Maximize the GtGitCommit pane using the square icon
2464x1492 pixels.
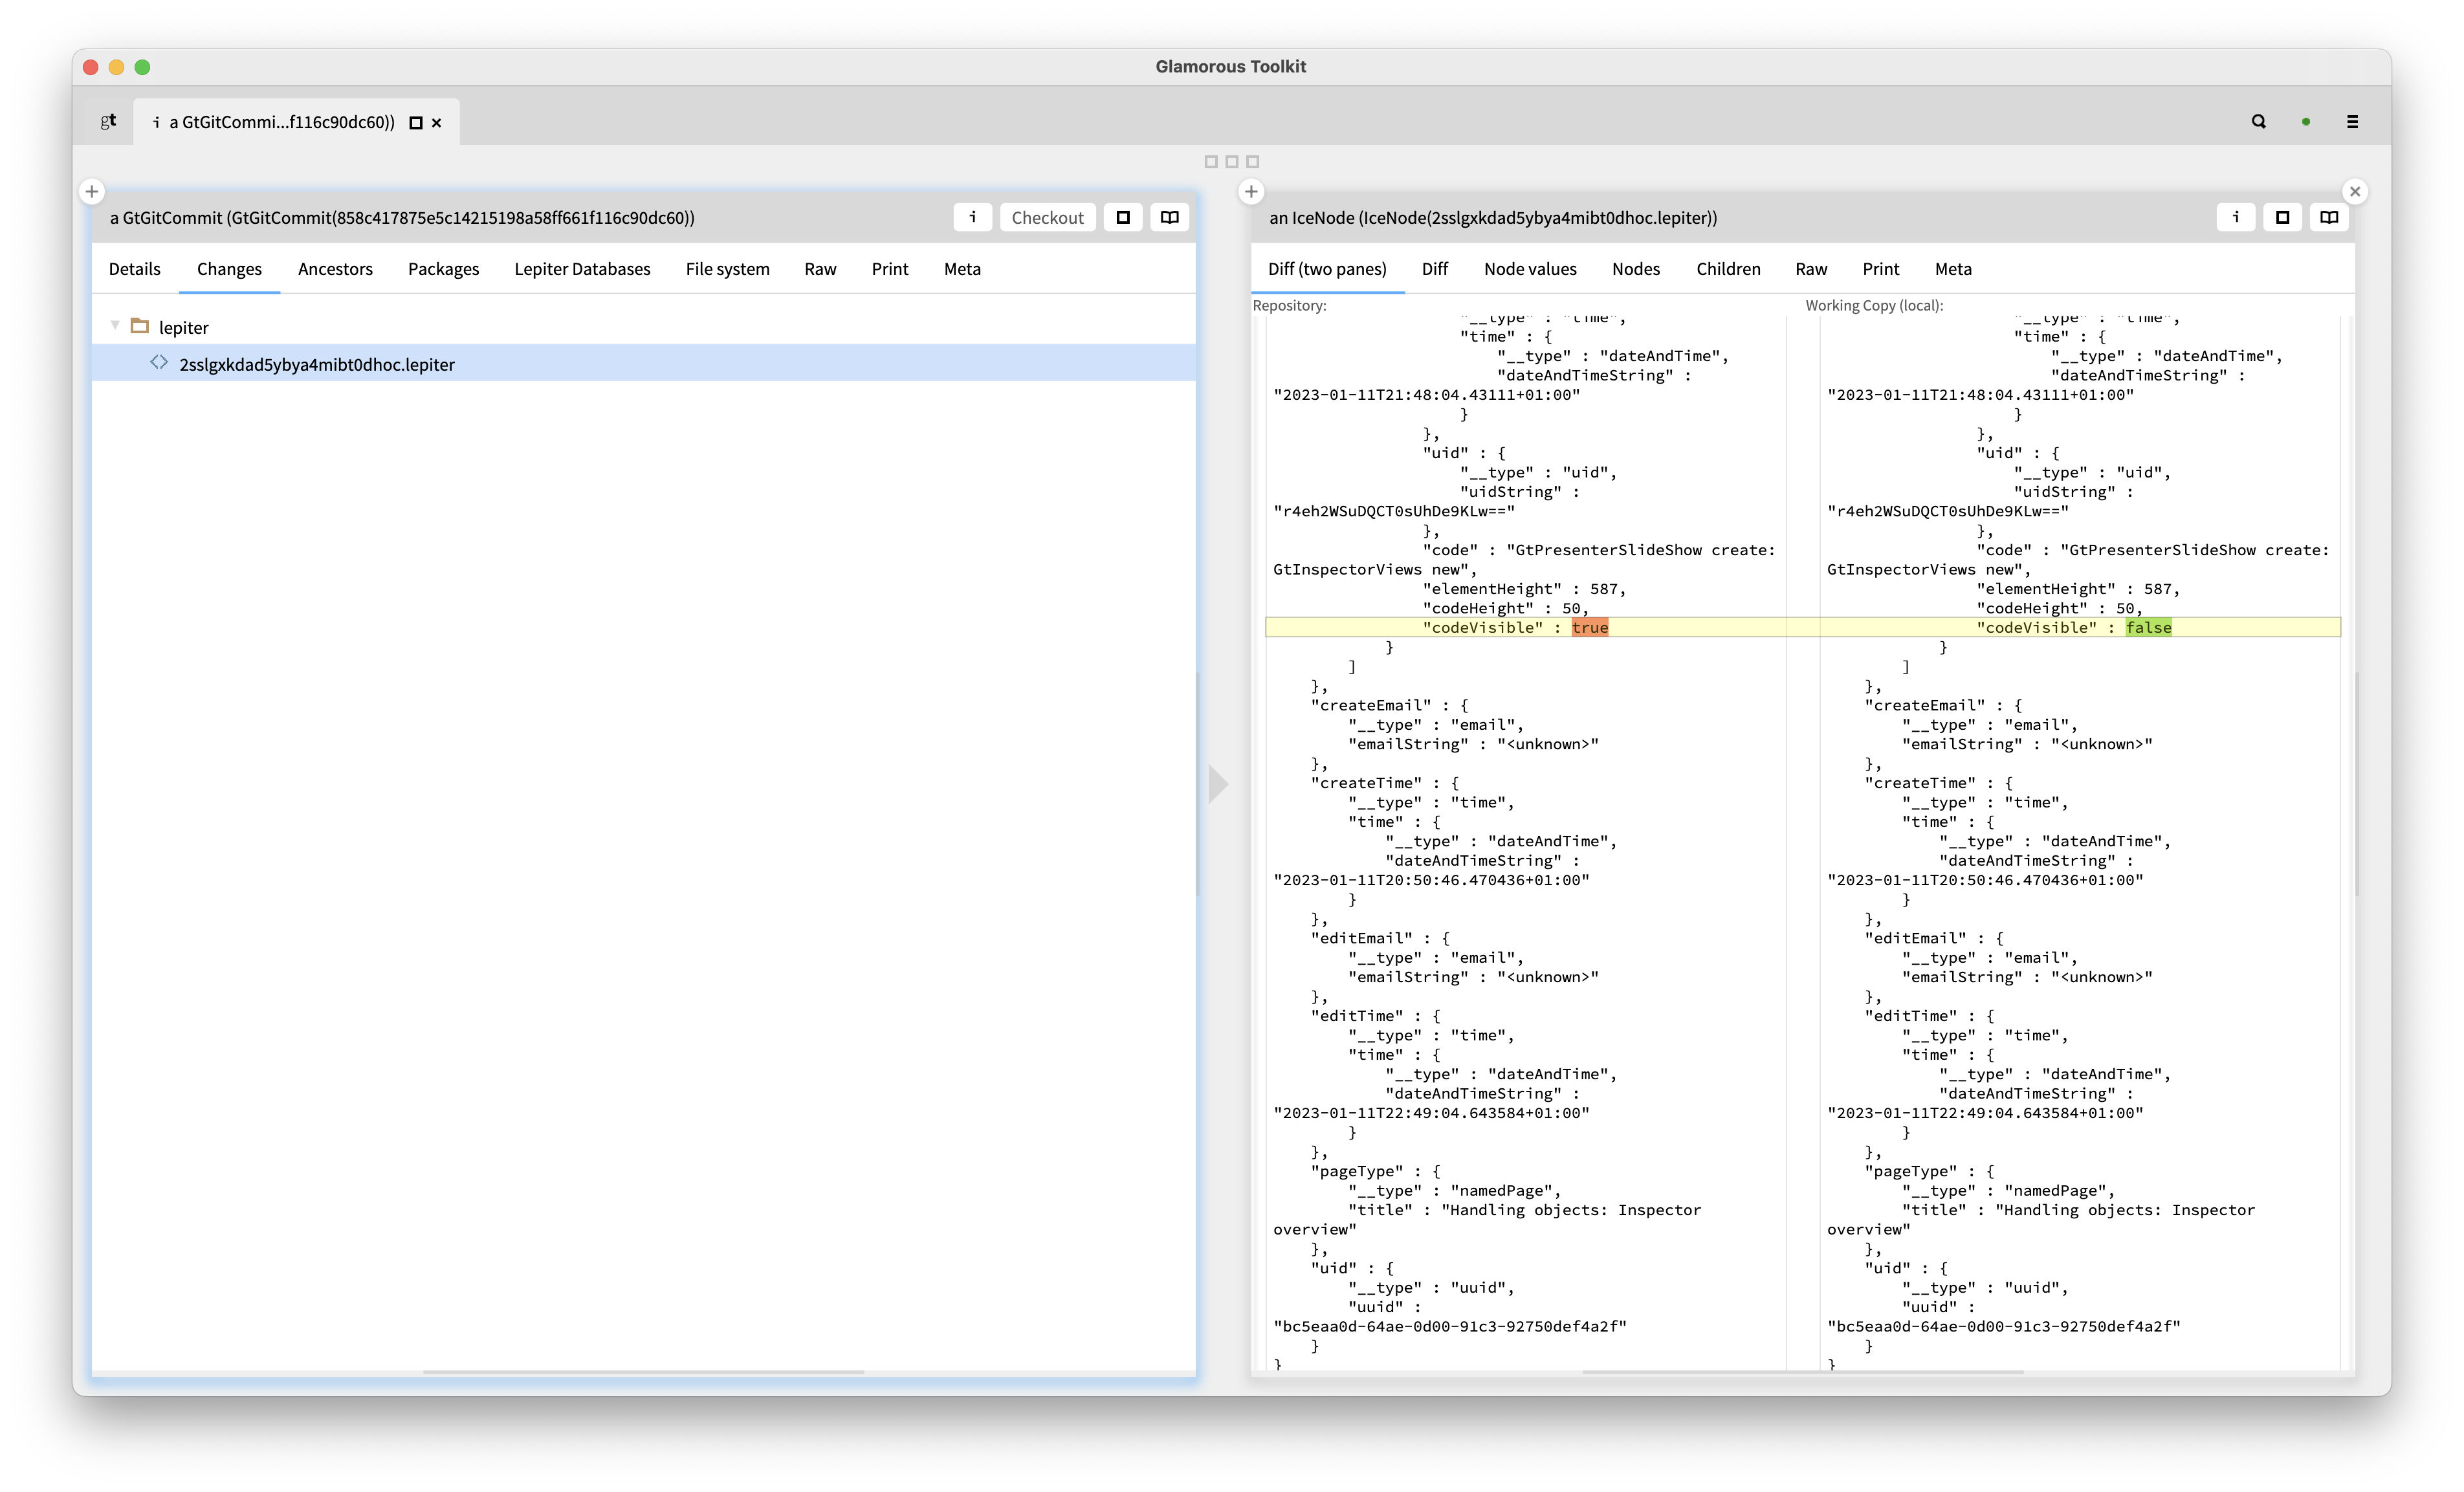tap(1123, 217)
